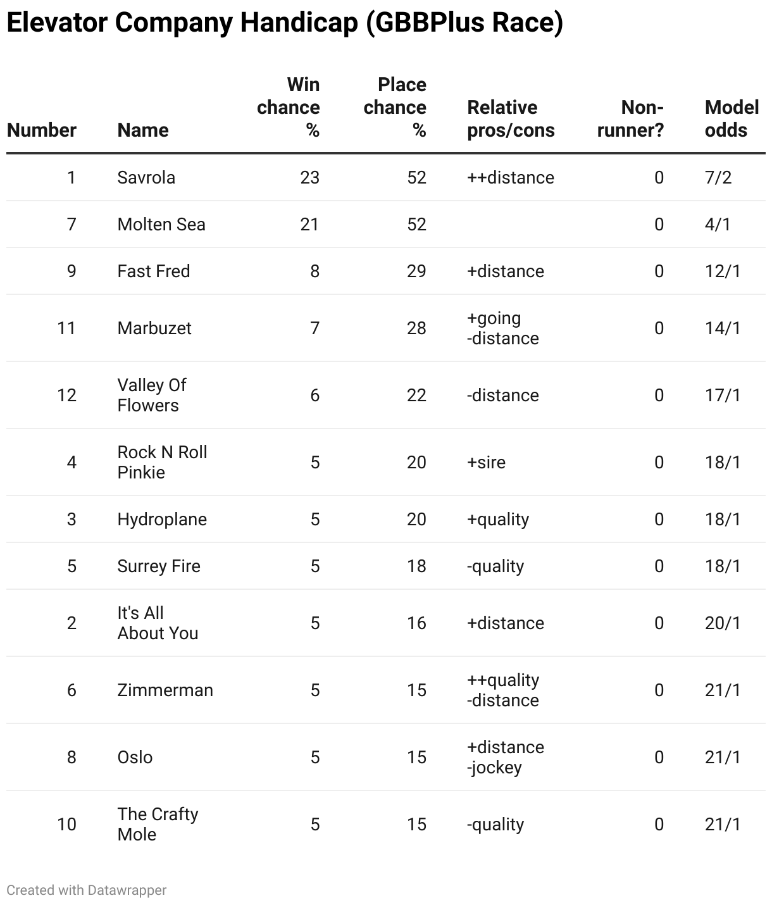This screenshot has width=772, height=905.
Task: Select Fast Fred in the table
Action: click(154, 271)
